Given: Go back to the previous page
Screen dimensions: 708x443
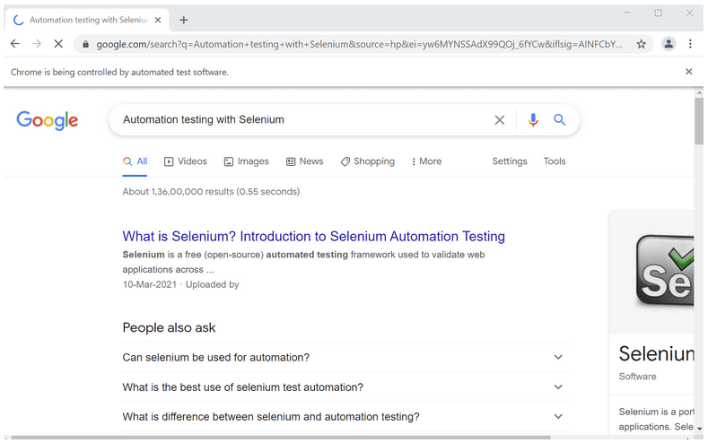Looking at the screenshot, I should (15, 43).
